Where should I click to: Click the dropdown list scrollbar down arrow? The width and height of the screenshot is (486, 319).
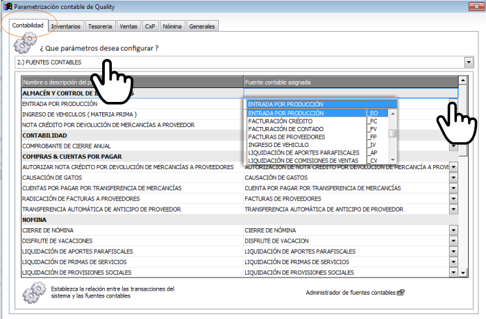(393, 160)
